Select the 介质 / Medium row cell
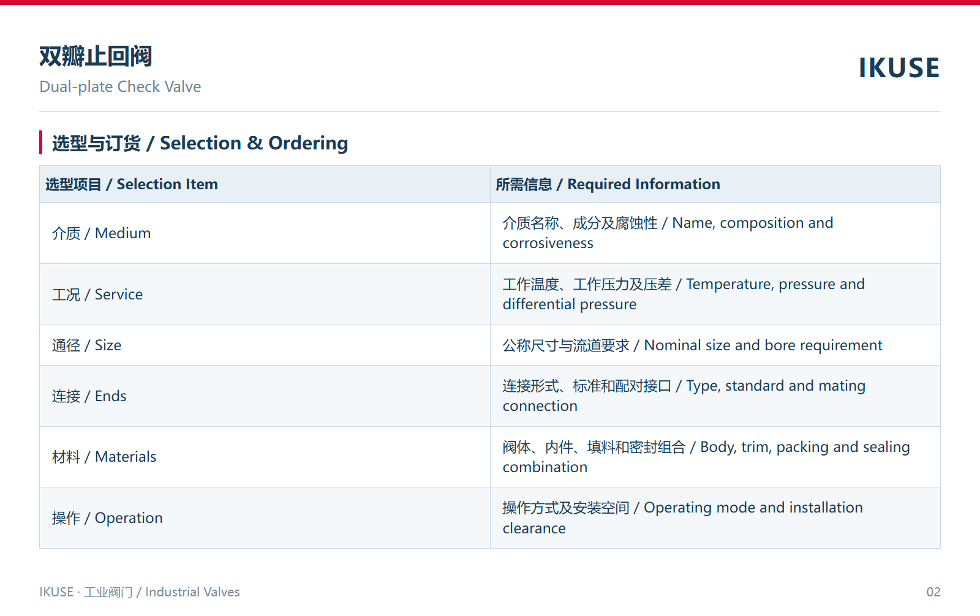 pos(265,233)
